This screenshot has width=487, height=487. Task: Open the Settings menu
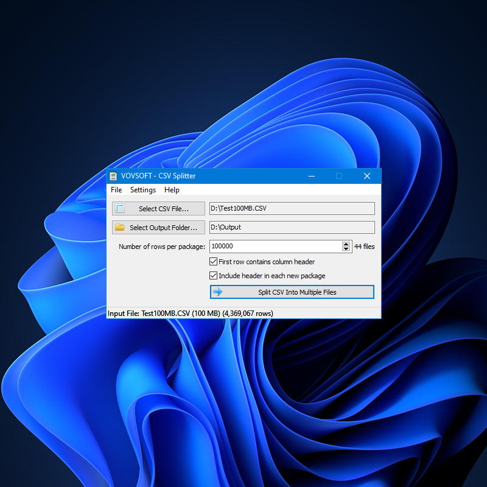(x=142, y=190)
